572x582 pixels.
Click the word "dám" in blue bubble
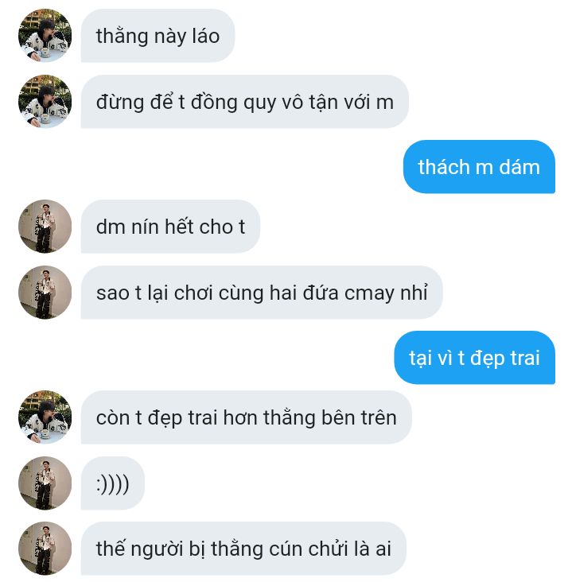click(x=519, y=167)
